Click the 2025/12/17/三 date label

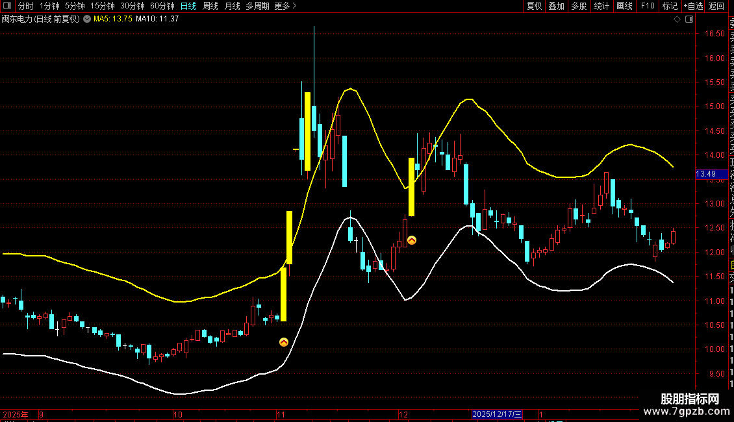[x=497, y=414]
